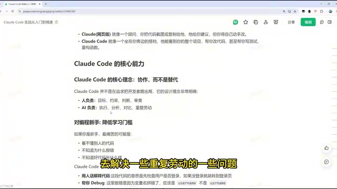Click the green 编辑 edit button
Image resolution: width=337 pixels, height=189 pixels.
[x=308, y=22]
